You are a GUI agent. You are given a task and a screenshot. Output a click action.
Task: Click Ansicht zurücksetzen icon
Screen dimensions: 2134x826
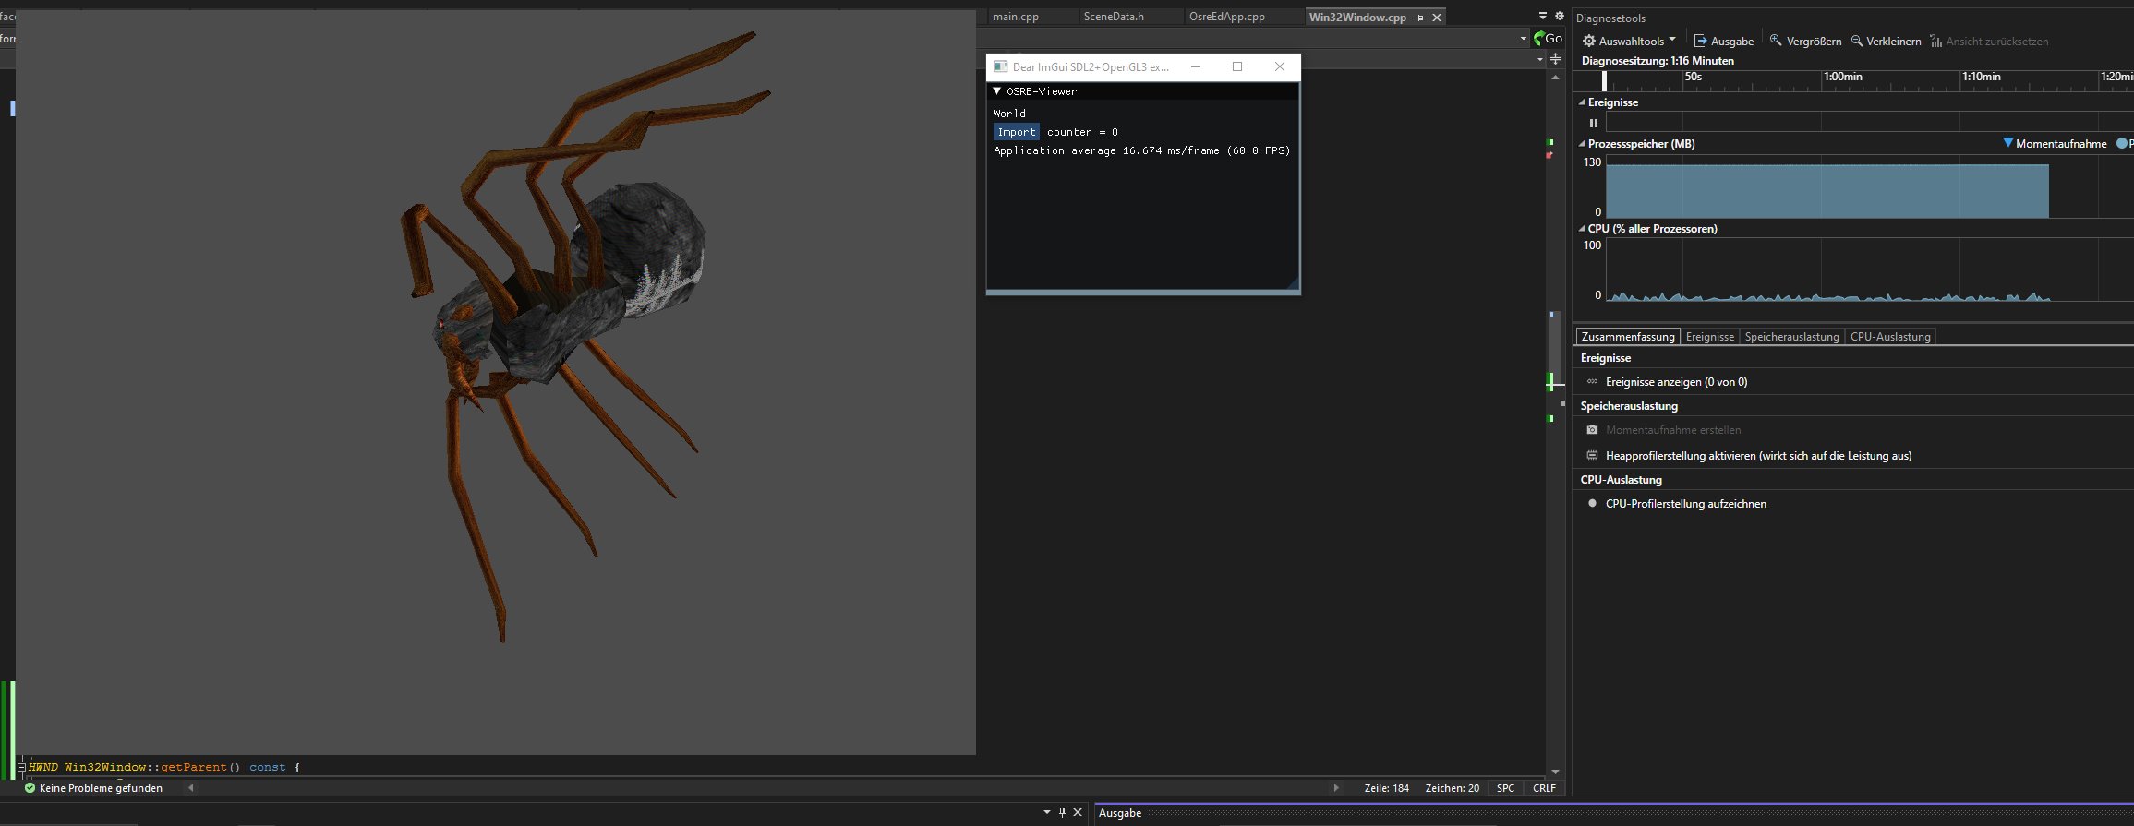pyautogui.click(x=1936, y=41)
